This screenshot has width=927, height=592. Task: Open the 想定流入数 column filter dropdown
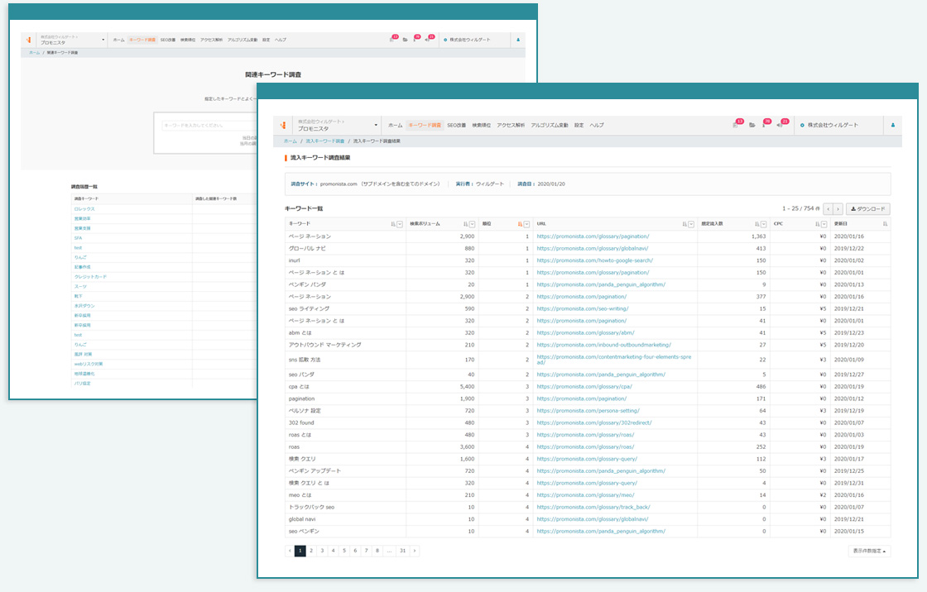pyautogui.click(x=763, y=225)
